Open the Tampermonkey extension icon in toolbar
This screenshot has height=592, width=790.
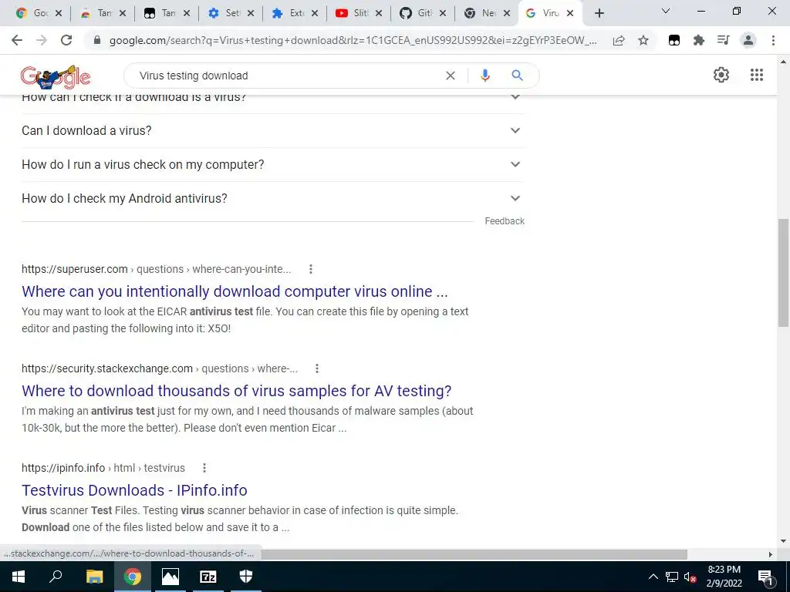click(674, 40)
